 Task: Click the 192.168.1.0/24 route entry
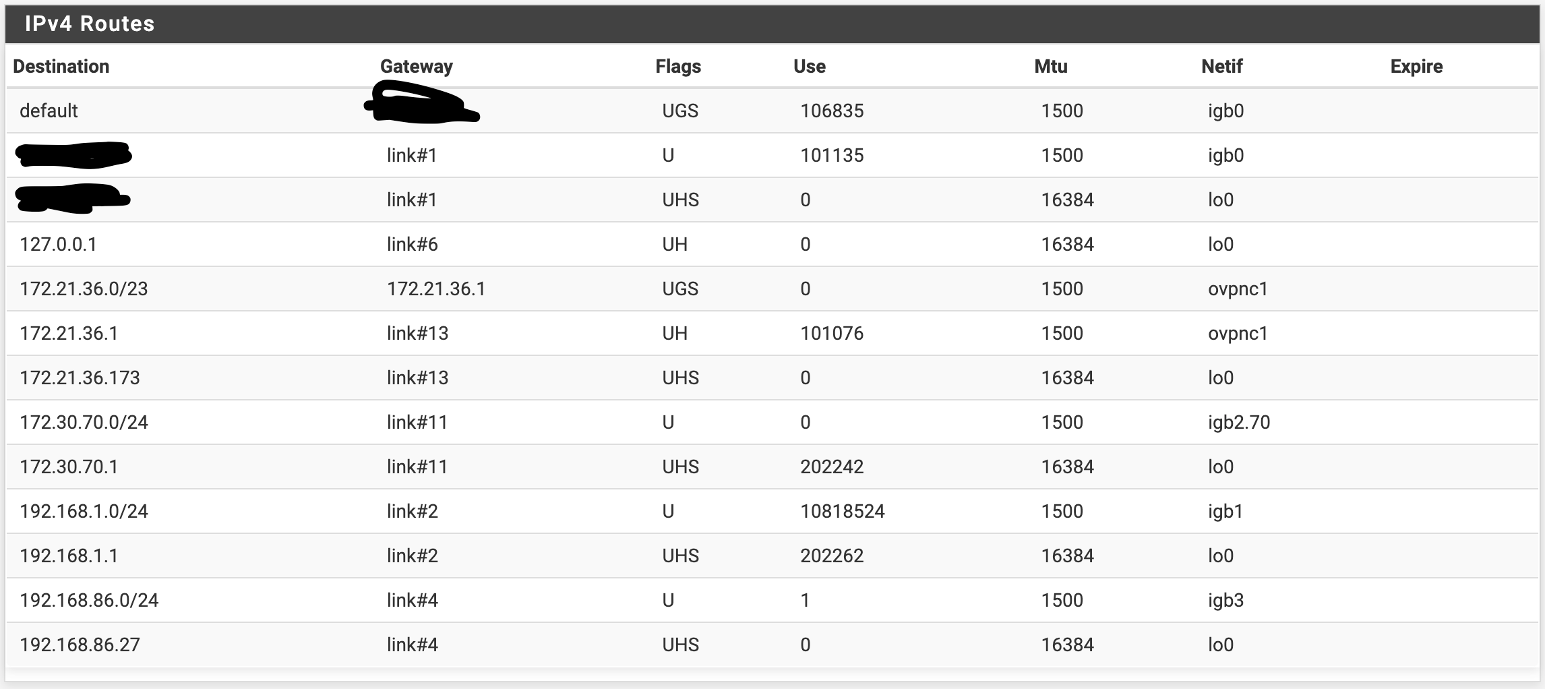click(x=84, y=511)
